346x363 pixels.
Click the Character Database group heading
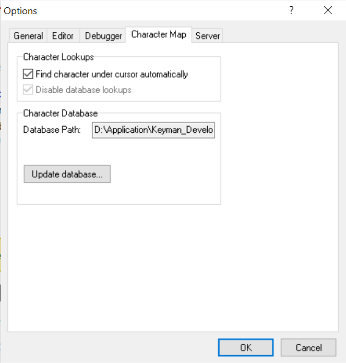click(61, 113)
